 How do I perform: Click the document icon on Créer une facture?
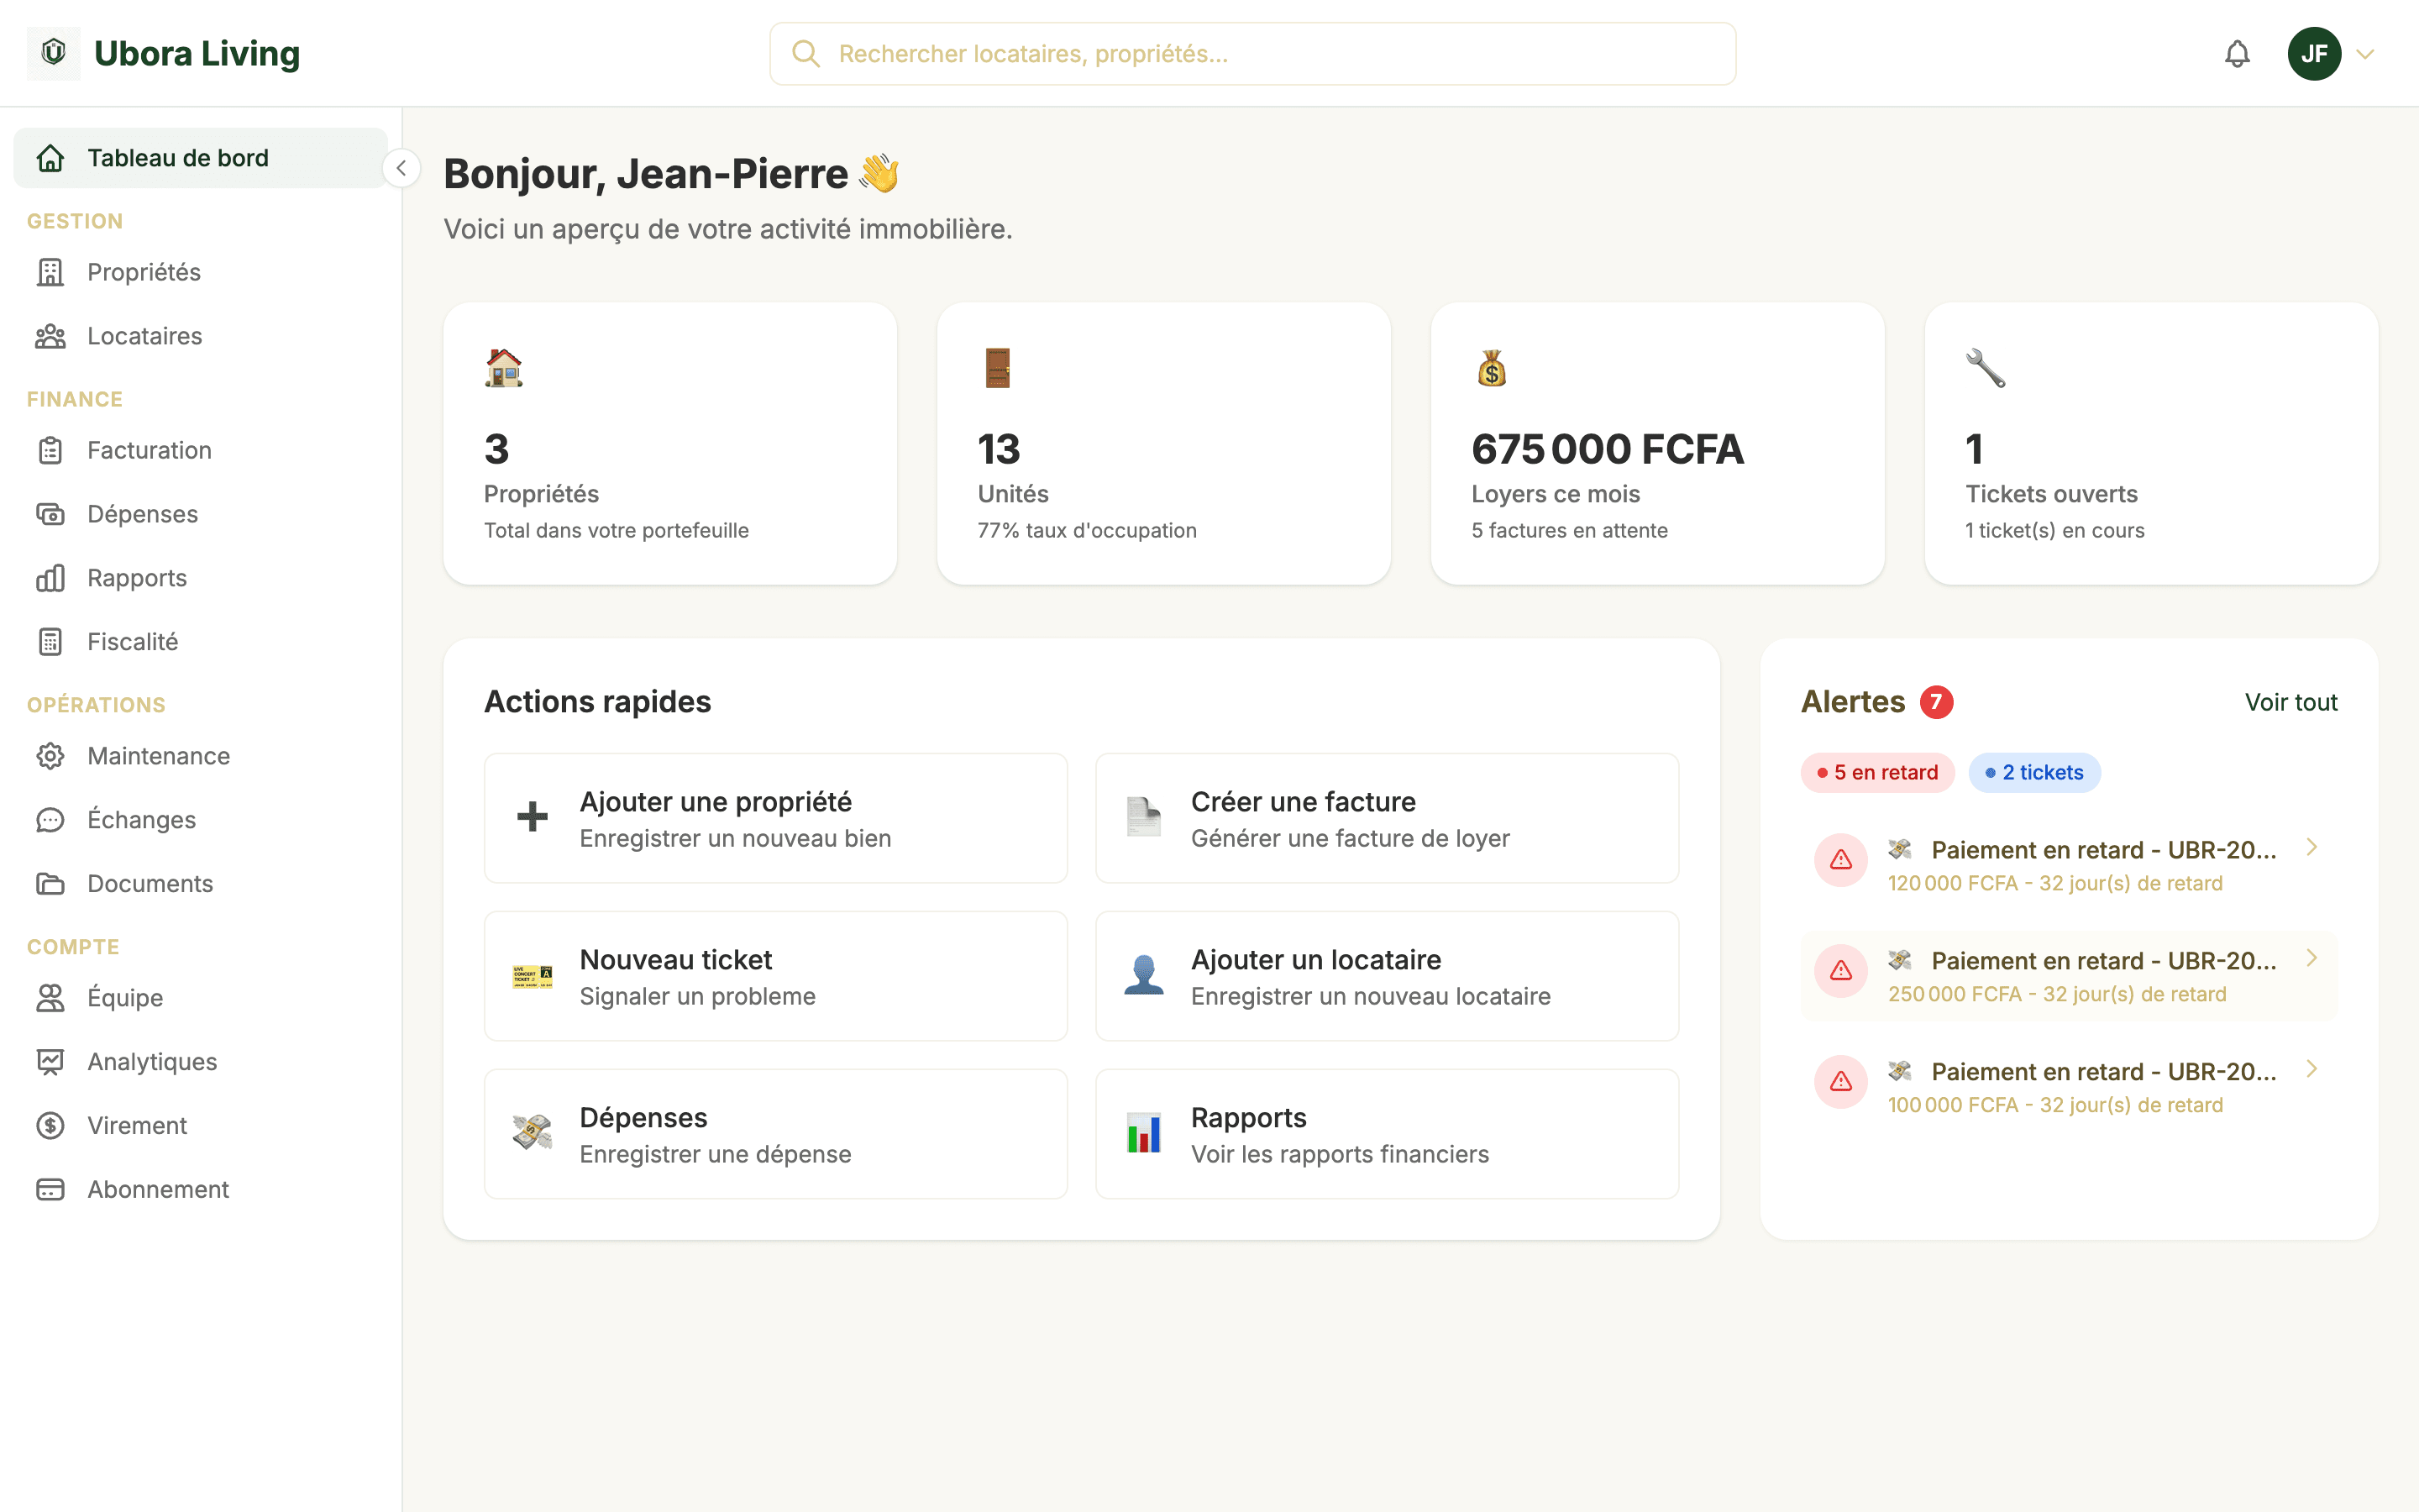pyautogui.click(x=1143, y=817)
